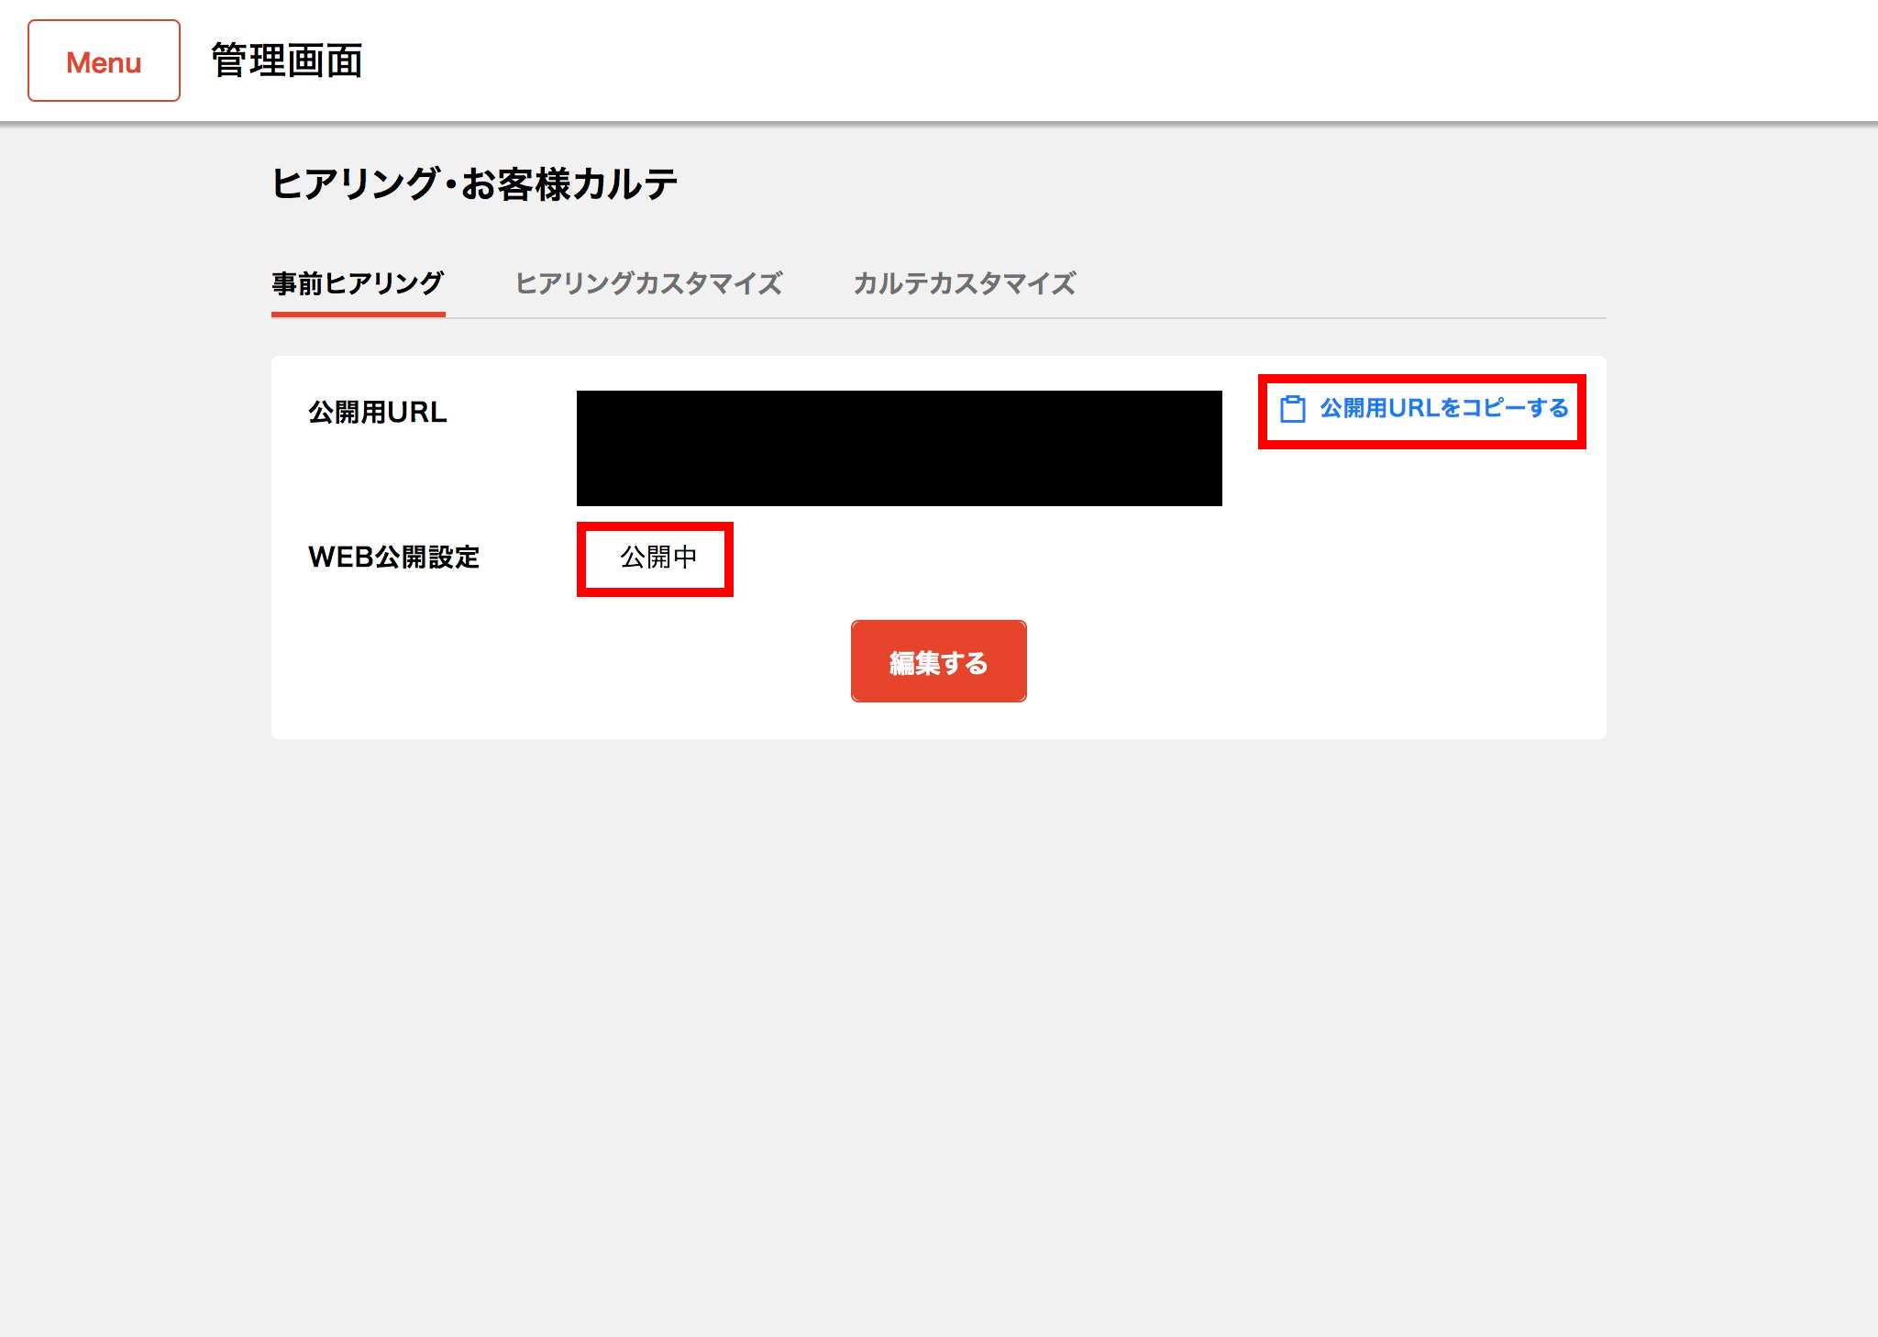Click the clipboard copy icon
This screenshot has width=1878, height=1337.
(x=1293, y=409)
